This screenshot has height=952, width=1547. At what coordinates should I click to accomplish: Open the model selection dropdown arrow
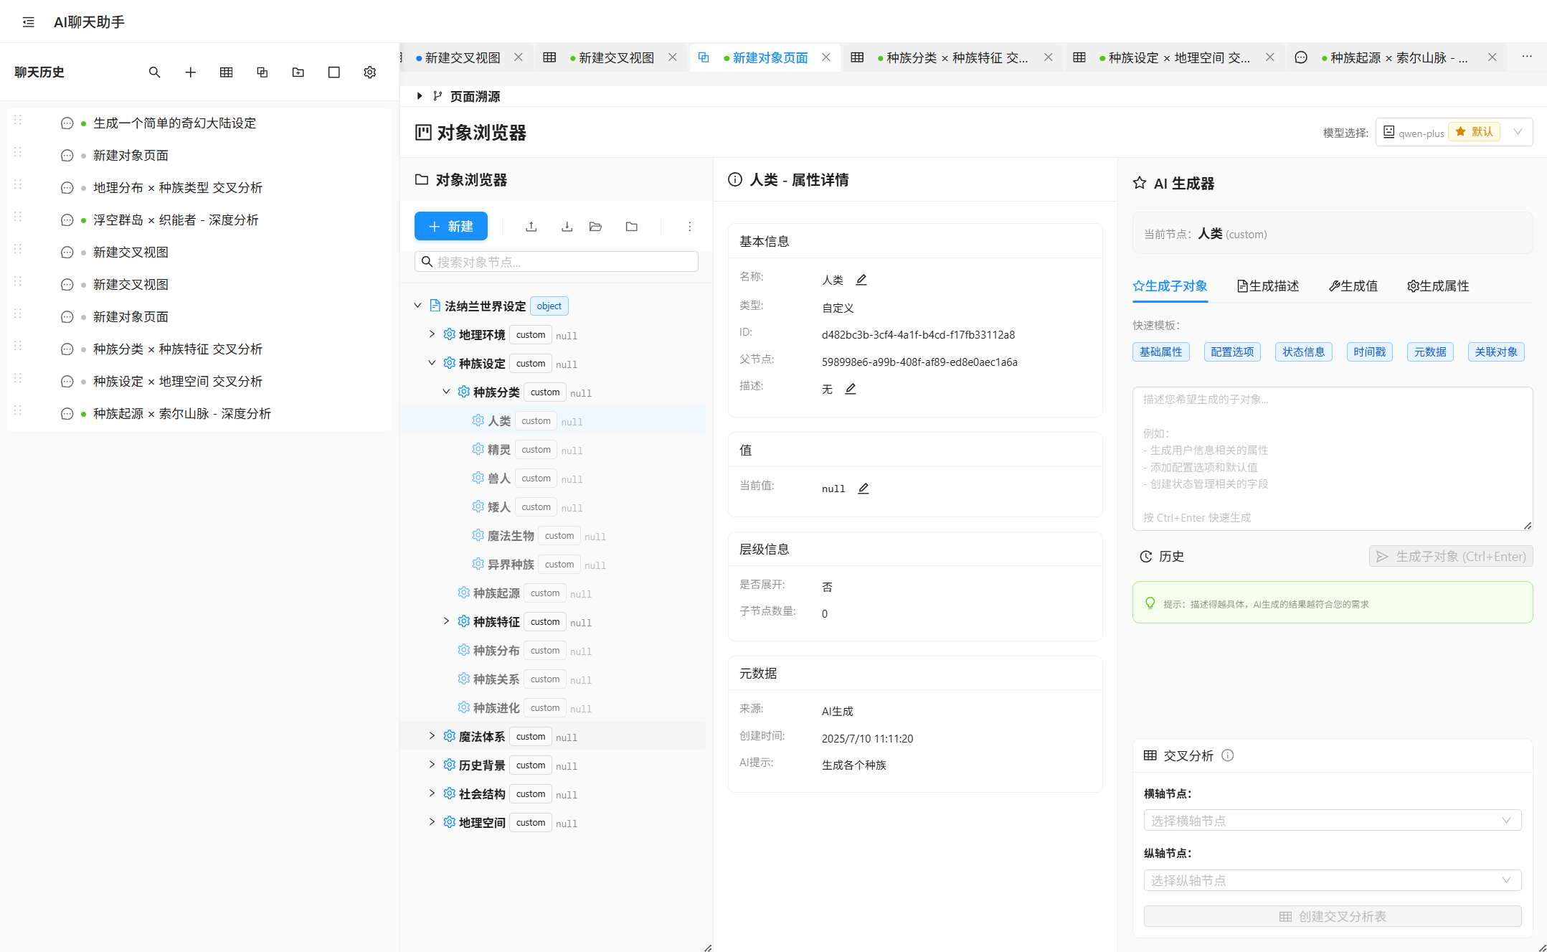1518,131
